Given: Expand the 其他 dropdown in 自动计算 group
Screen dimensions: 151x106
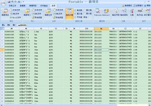Looking at the screenshot, I should coord(86,17).
